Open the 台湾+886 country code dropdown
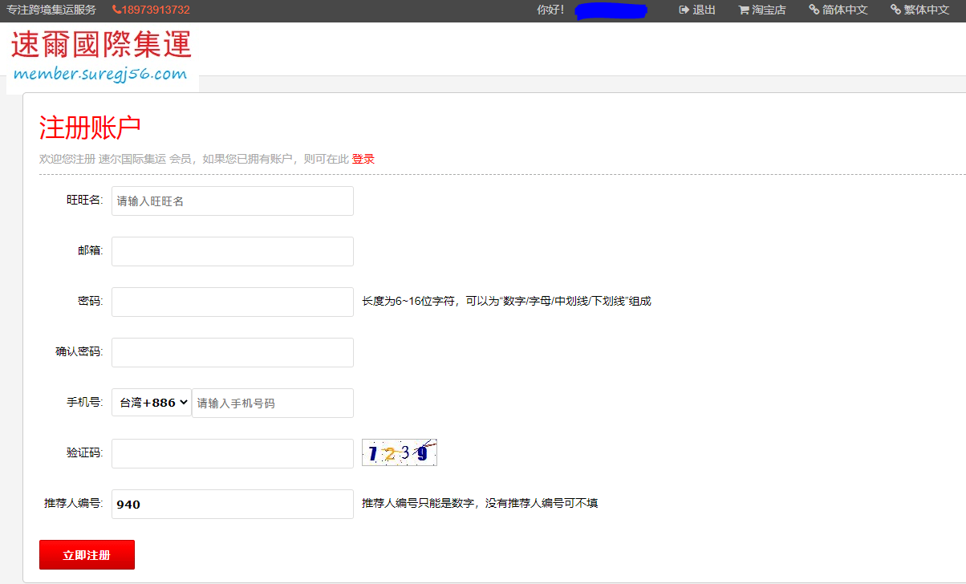The image size is (966, 584). [x=152, y=403]
